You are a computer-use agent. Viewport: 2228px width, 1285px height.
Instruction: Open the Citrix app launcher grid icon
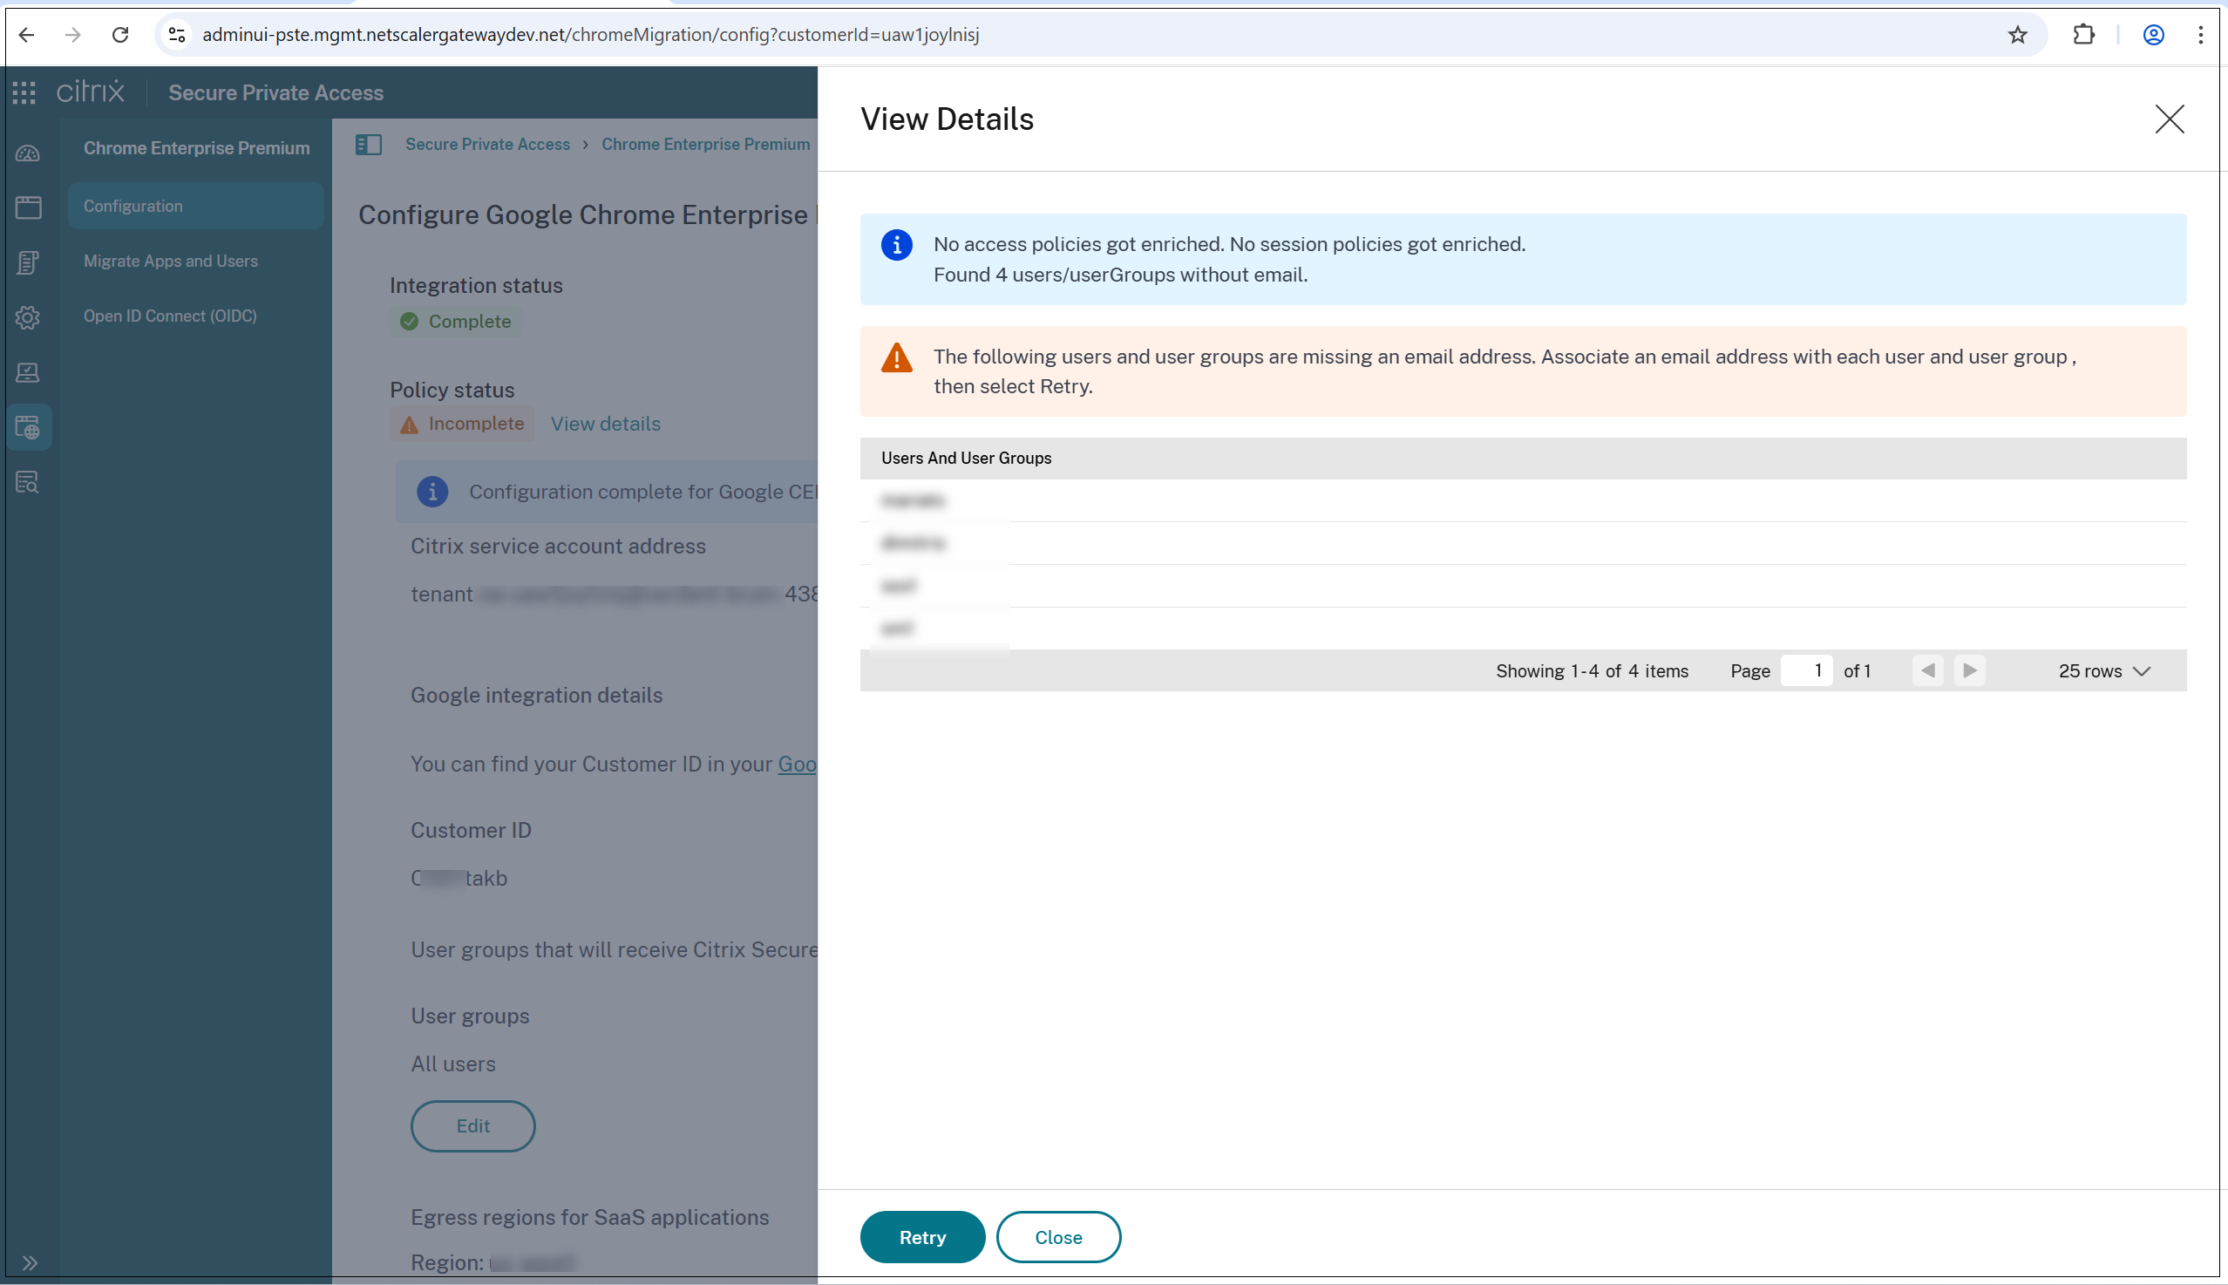(x=24, y=92)
